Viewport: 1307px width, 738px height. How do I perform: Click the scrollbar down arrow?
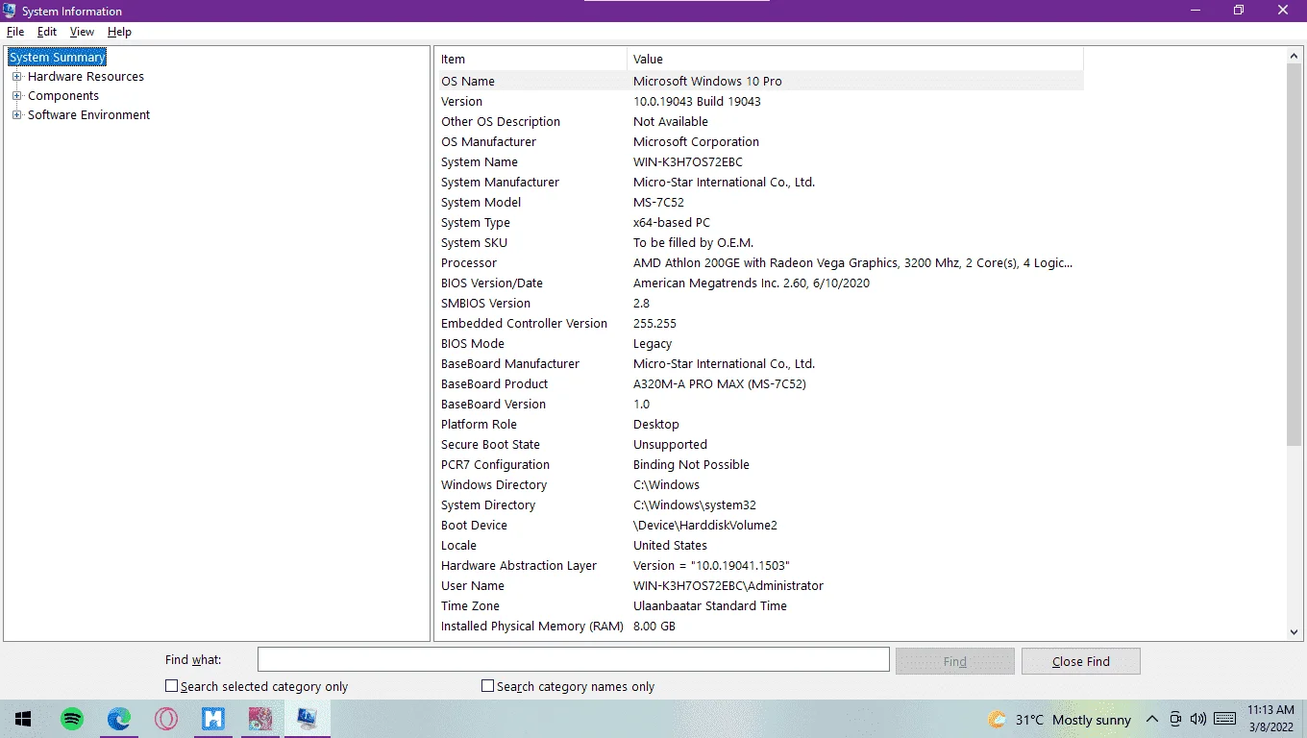coord(1295,632)
